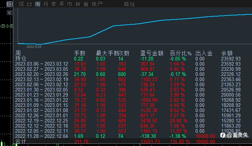Click the 2022.11.28 date label under chart
The image size is (252, 146).
click(x=34, y=47)
